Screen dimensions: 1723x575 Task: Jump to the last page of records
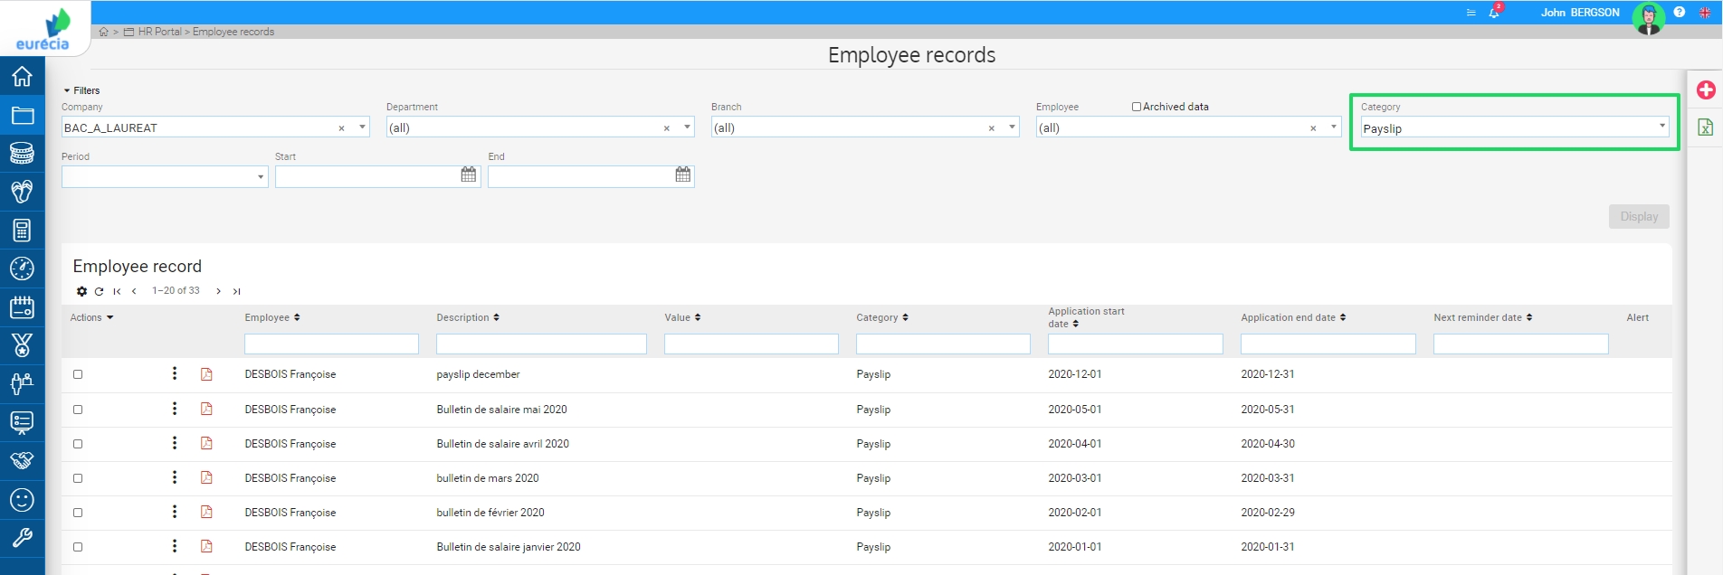(x=236, y=291)
